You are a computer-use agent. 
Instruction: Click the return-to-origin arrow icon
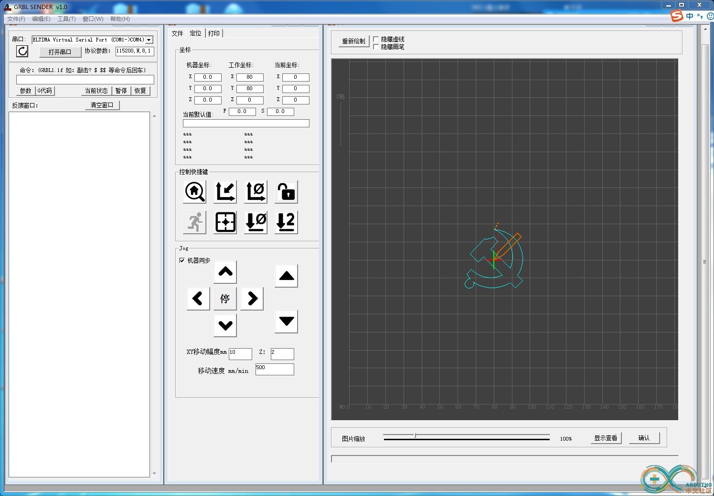225,192
